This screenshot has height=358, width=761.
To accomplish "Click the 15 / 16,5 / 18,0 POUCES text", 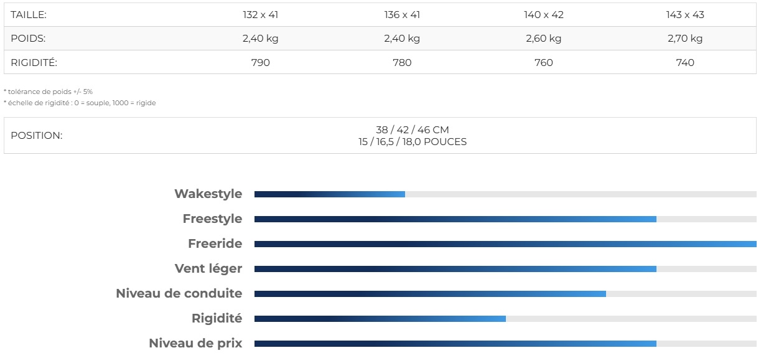I will click(x=413, y=141).
